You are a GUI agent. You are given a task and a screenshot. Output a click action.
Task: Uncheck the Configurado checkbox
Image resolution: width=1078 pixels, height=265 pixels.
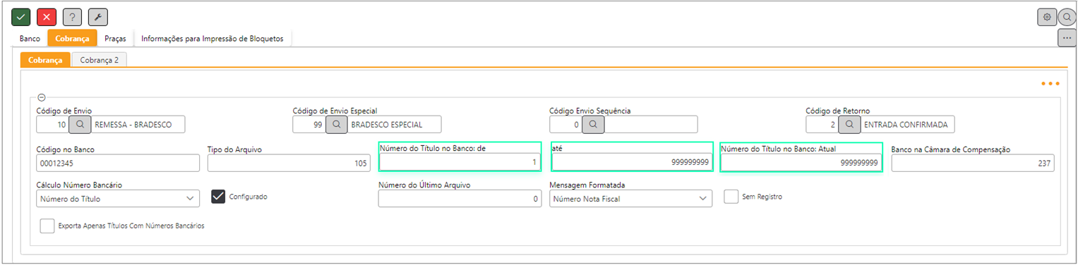coord(217,197)
